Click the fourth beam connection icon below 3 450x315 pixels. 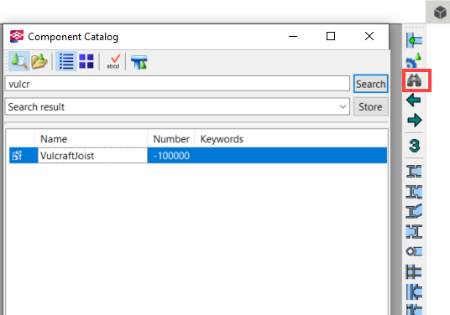(x=414, y=231)
